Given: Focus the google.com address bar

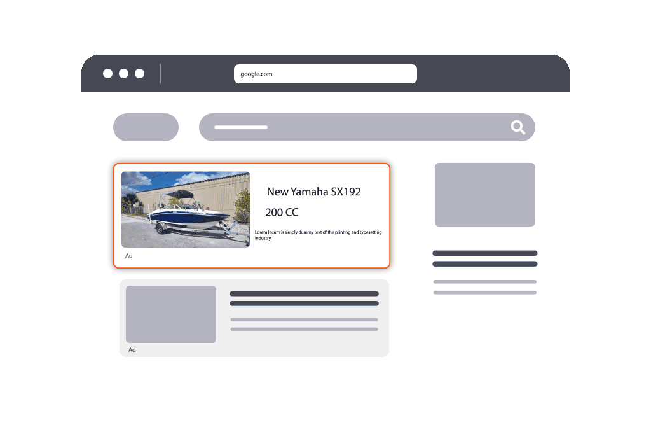Looking at the screenshot, I should (x=325, y=74).
